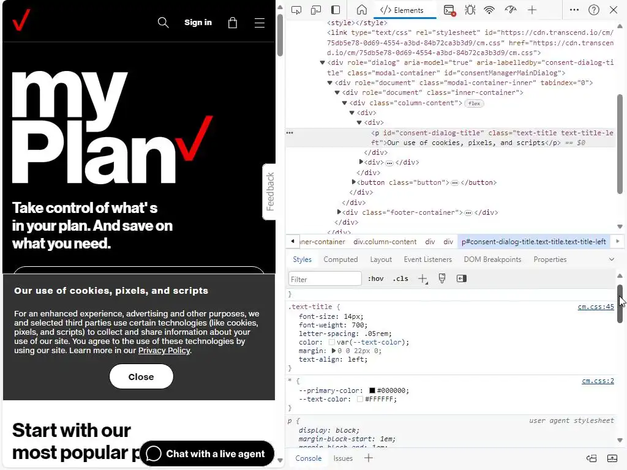
Task: Open the Privacy Policy link
Action: coord(164,351)
